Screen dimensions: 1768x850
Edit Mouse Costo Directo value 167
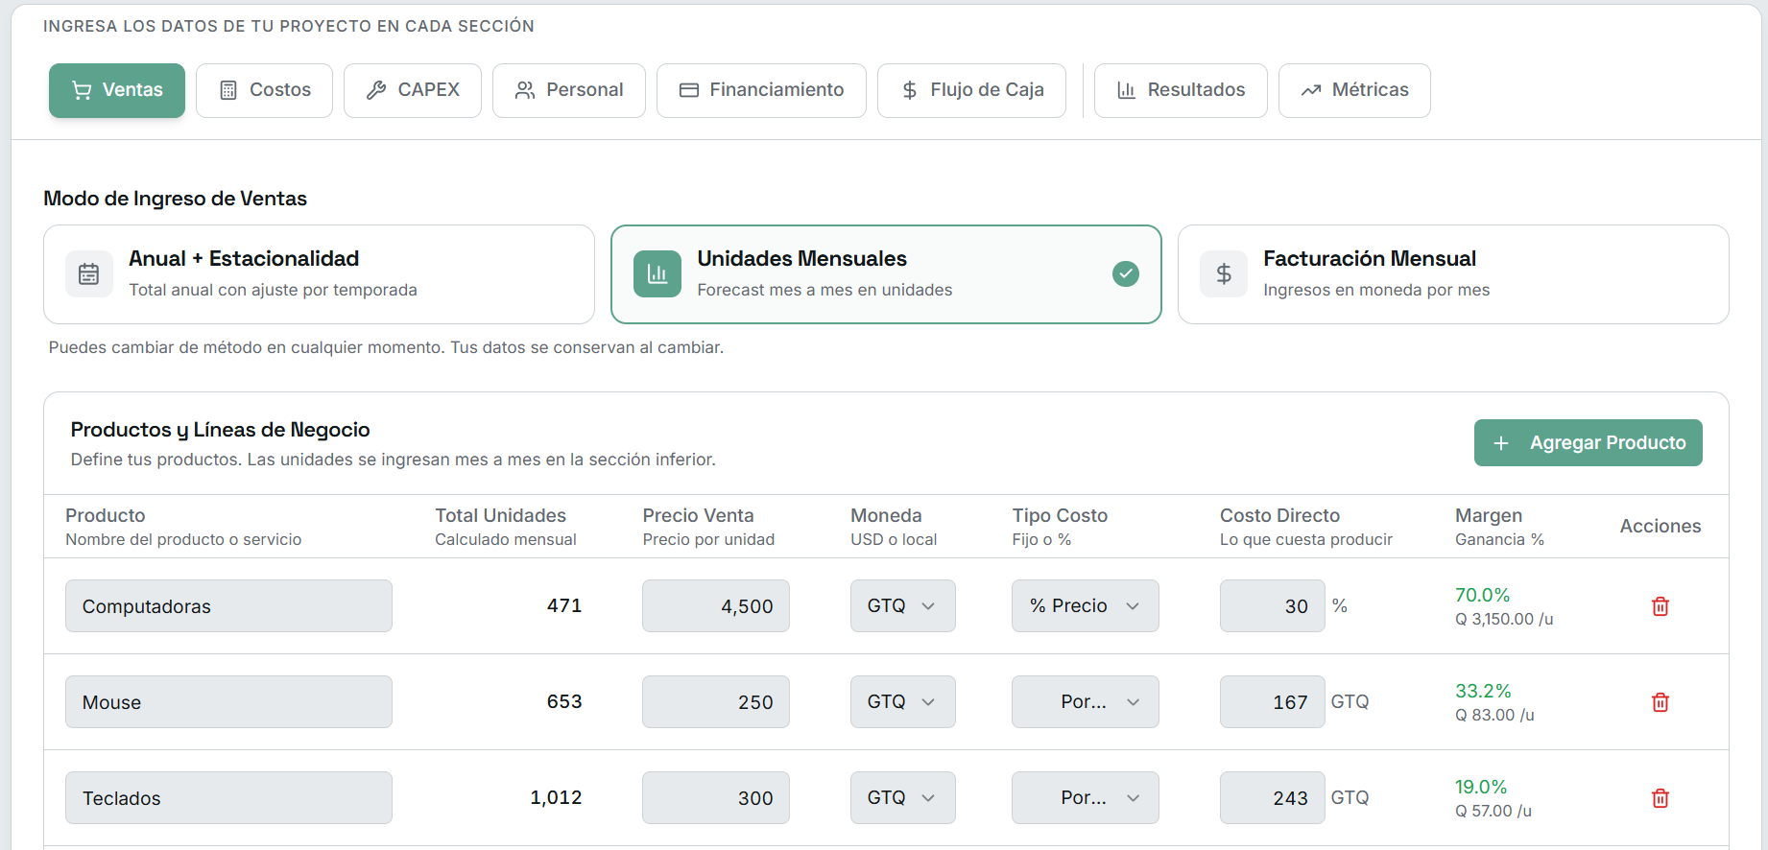pos(1273,702)
